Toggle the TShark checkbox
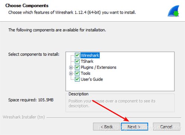The width and height of the screenshot is (185, 135). click(77, 61)
